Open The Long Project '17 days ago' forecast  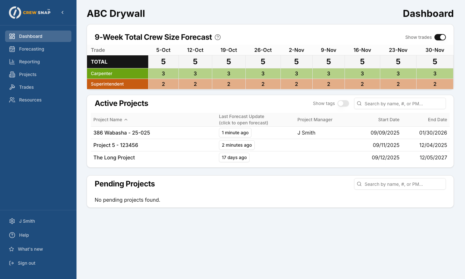[234, 157]
